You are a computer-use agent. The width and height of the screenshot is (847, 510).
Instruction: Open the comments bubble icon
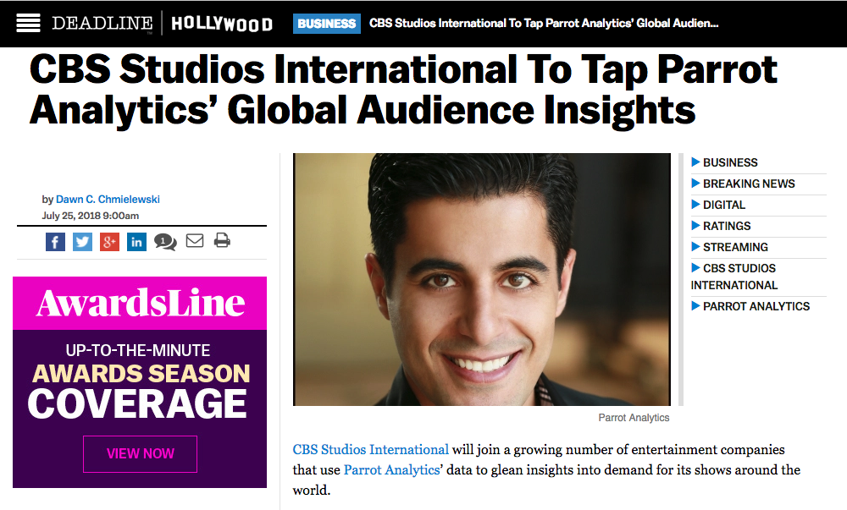(x=165, y=242)
